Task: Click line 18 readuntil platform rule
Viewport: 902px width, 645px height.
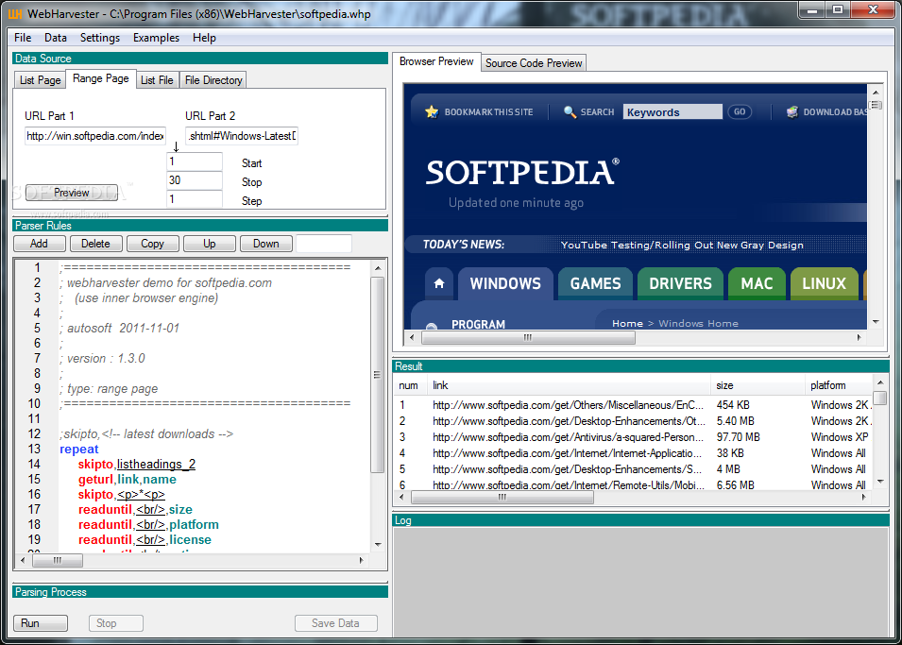Action: click(x=148, y=525)
